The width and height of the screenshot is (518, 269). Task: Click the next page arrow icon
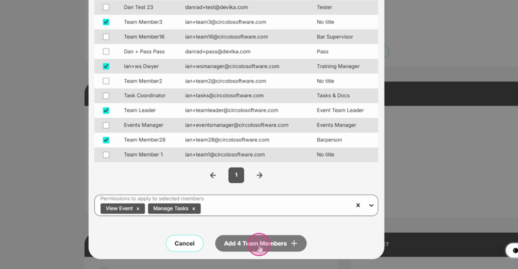click(260, 175)
